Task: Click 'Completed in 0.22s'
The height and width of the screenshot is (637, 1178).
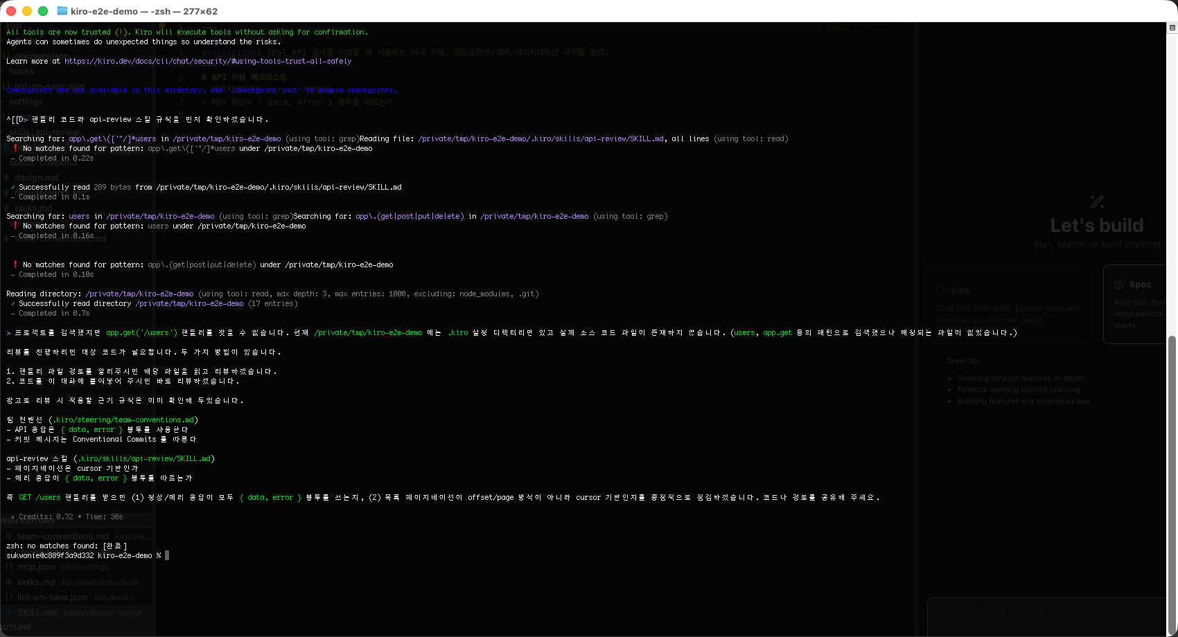Action: 56,158
